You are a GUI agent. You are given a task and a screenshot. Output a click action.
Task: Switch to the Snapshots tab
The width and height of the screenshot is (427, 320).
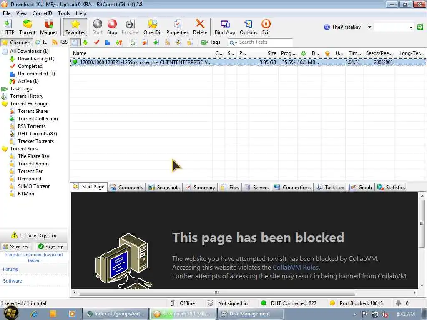pos(164,187)
